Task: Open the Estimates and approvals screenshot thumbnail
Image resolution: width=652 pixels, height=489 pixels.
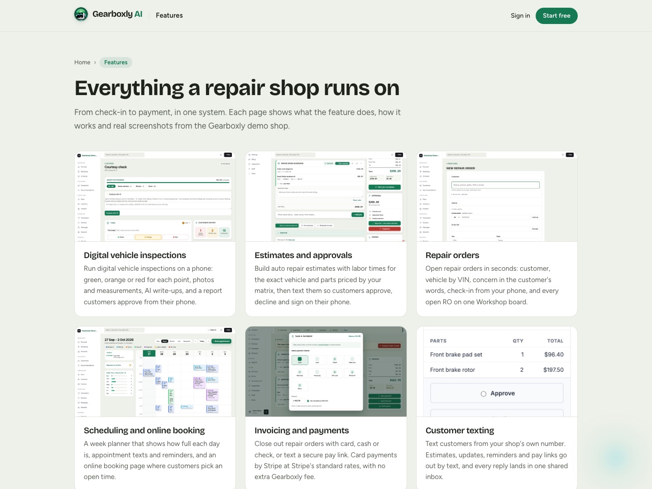Action: pyautogui.click(x=326, y=197)
